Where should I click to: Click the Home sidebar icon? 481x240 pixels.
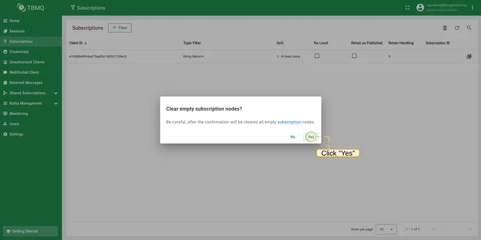5,21
